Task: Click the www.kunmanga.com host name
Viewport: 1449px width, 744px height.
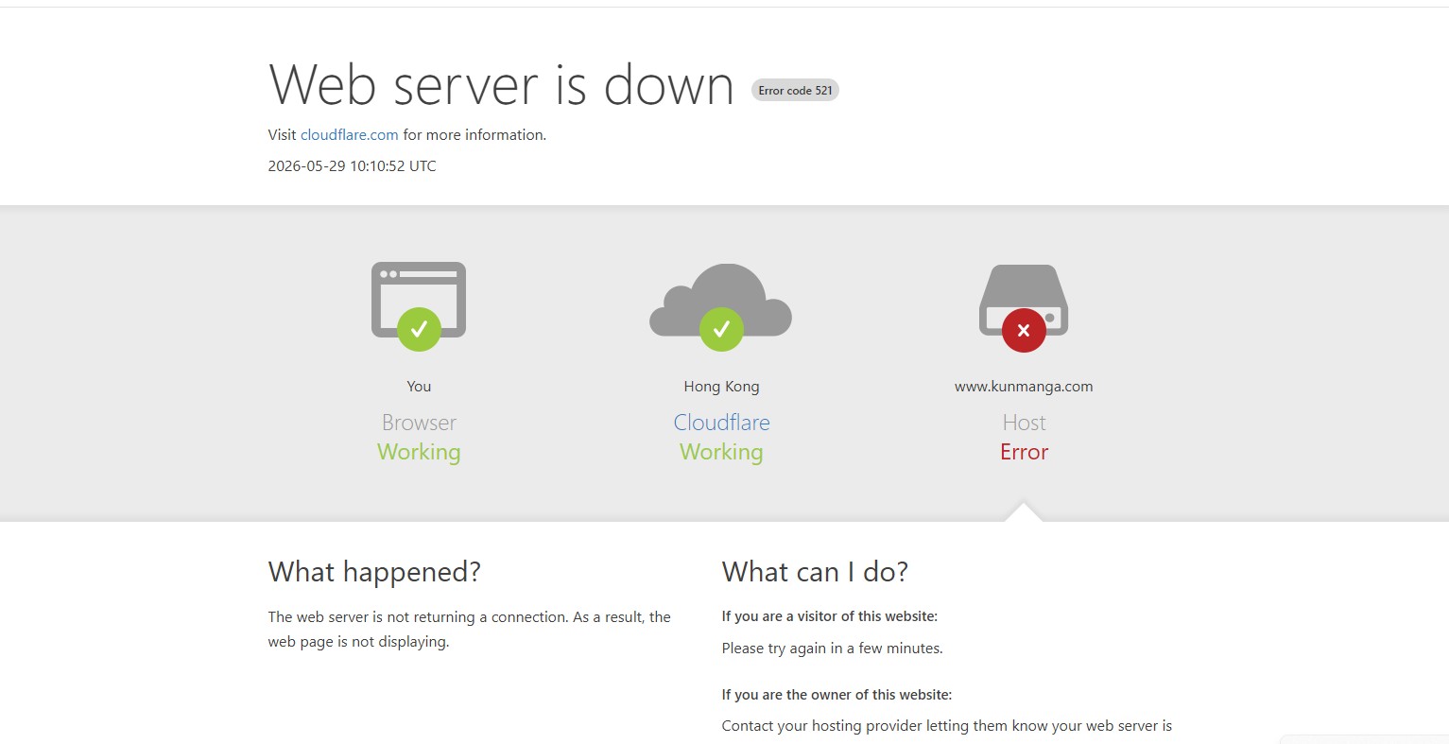Action: tap(1024, 387)
